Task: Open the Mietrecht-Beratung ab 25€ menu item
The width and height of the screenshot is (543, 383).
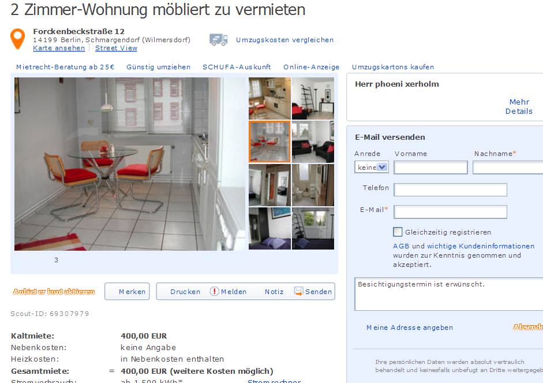Action: tap(65, 67)
